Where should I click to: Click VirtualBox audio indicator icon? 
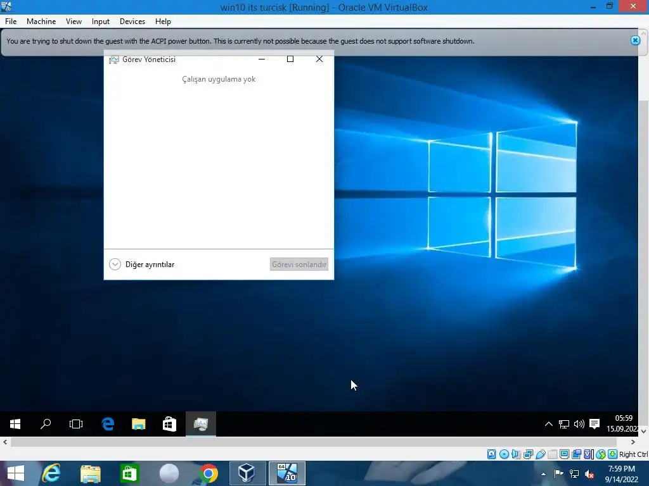click(516, 454)
